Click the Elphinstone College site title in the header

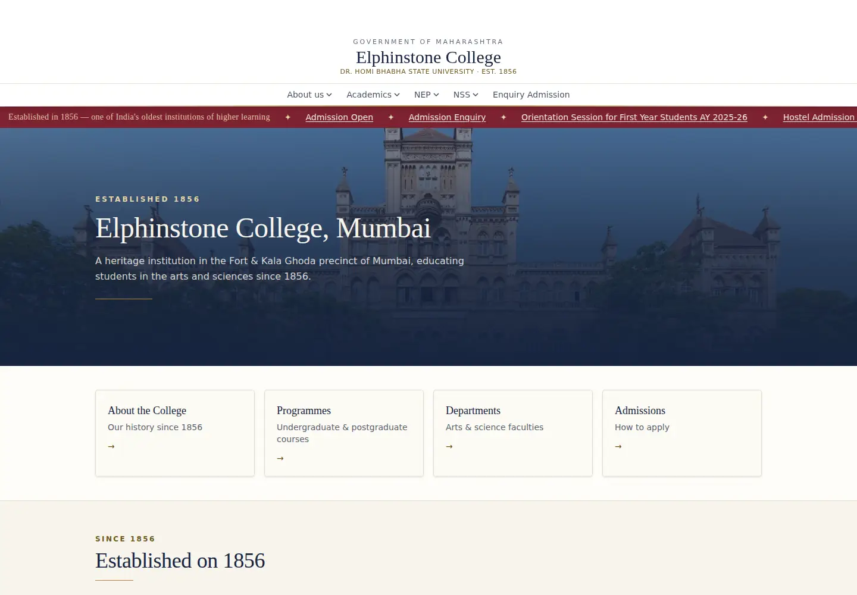tap(428, 57)
